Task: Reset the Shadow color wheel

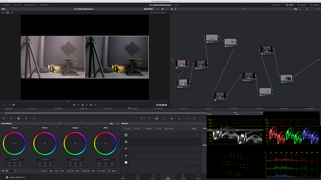Action: [x=27, y=128]
